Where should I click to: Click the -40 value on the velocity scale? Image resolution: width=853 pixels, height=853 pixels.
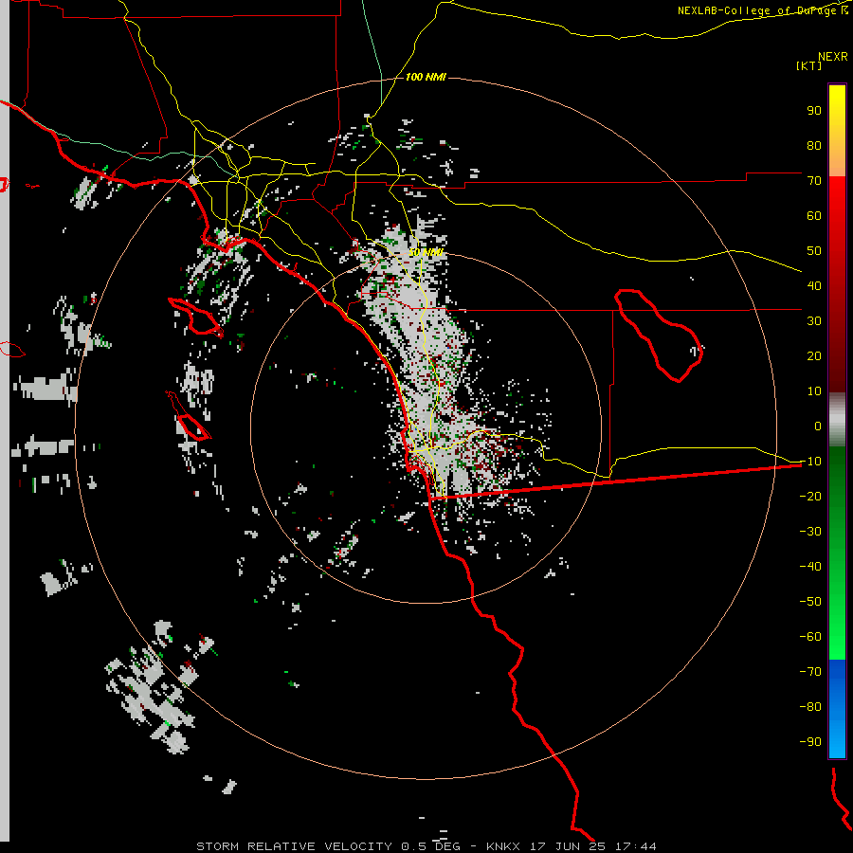810,567
